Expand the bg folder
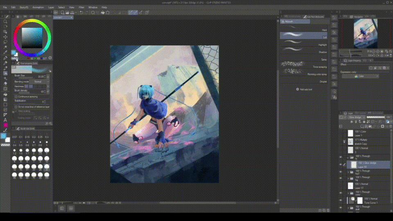 point(348,178)
